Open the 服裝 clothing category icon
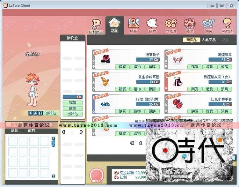 134,26
